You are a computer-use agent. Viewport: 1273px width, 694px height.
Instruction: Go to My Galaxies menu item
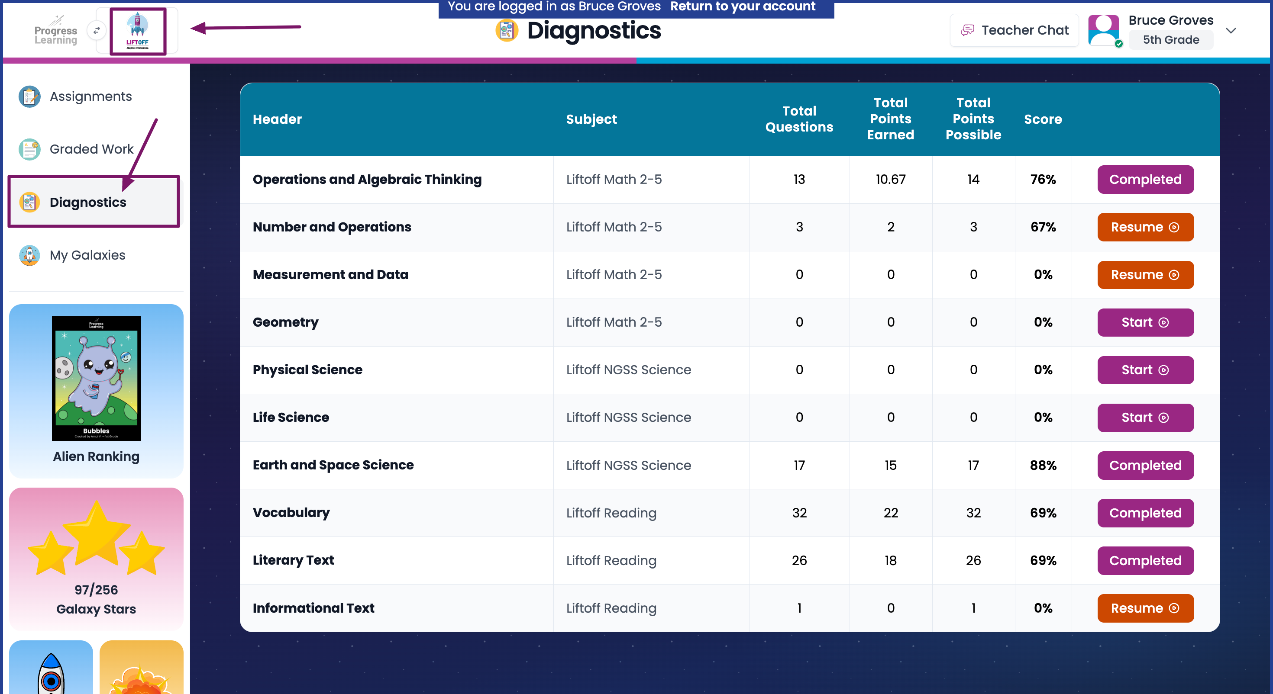pos(87,255)
